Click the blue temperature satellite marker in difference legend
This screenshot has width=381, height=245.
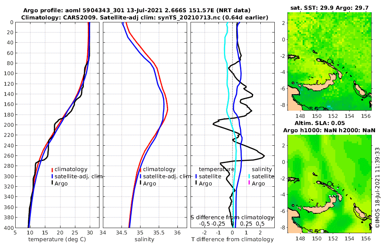pyautogui.click(x=196, y=177)
